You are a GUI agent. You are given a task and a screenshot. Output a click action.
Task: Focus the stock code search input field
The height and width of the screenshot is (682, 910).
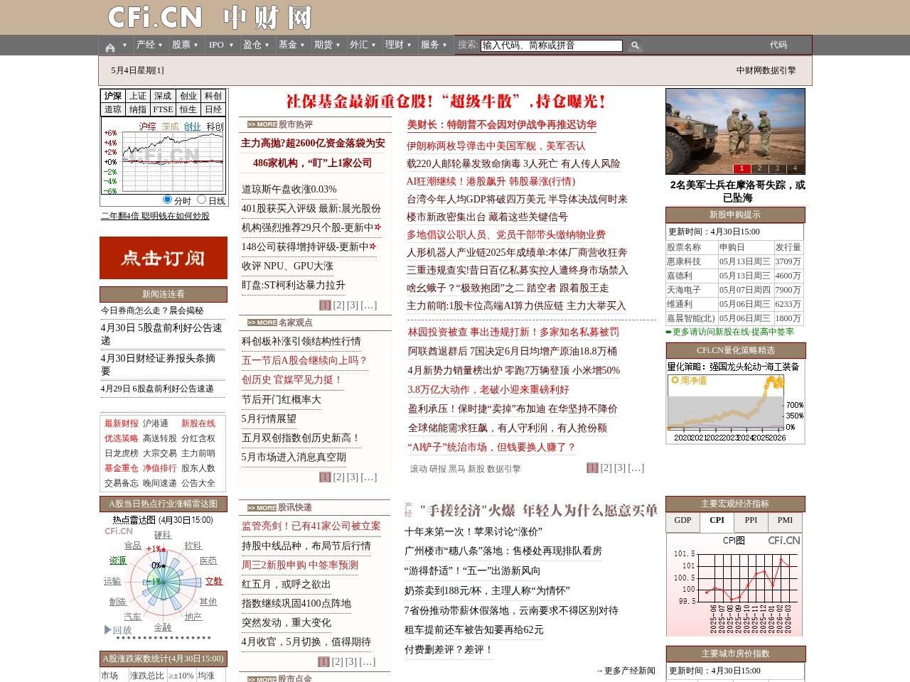point(552,45)
